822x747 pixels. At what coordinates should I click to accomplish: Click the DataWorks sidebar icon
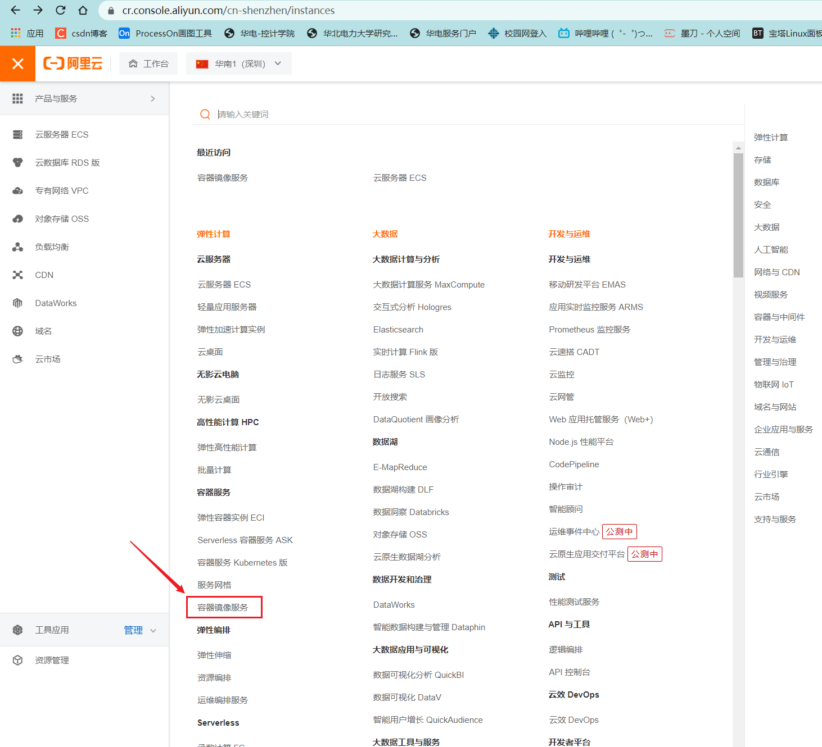[18, 303]
